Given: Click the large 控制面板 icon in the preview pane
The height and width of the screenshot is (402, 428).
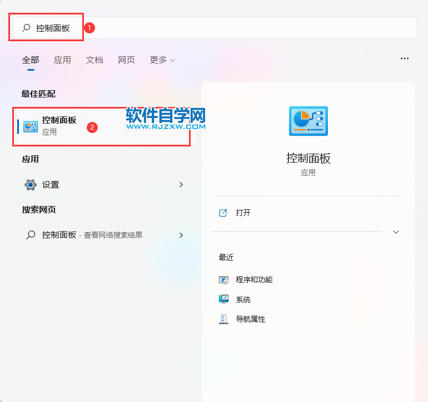Looking at the screenshot, I should 308,121.
